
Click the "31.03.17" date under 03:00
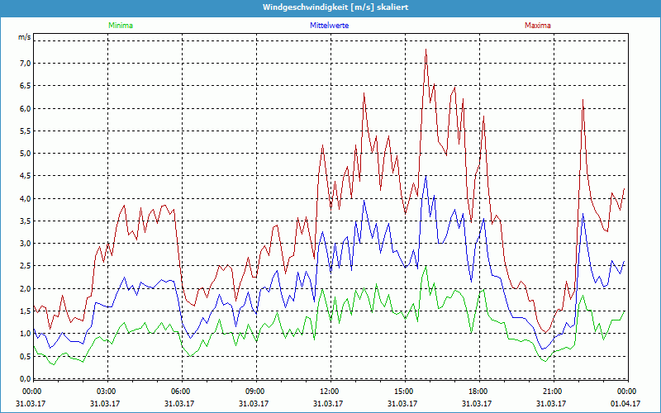click(105, 403)
